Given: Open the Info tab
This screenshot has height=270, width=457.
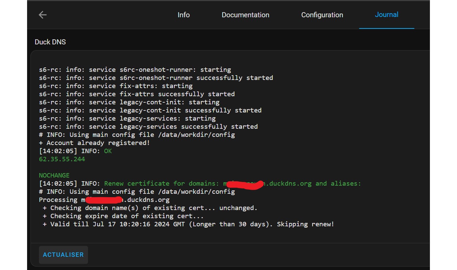Looking at the screenshot, I should coord(183,15).
